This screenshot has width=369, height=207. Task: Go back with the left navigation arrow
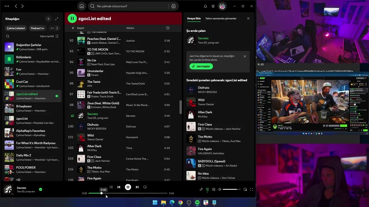click(16, 6)
